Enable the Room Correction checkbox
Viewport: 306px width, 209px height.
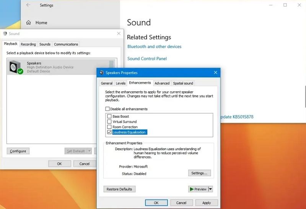tap(109, 127)
